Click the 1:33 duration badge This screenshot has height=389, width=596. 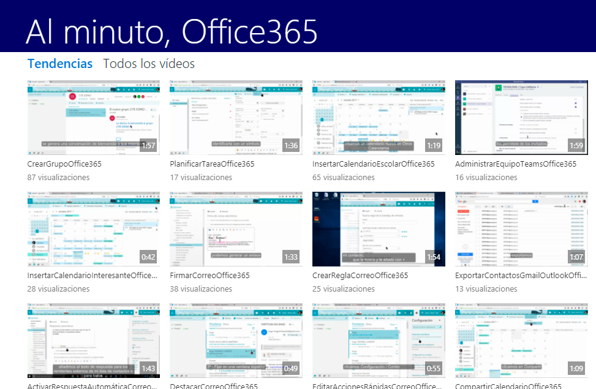click(291, 257)
